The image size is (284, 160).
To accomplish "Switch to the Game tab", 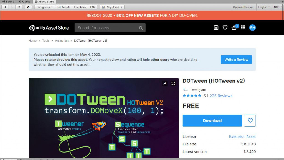I will click(25, 2).
